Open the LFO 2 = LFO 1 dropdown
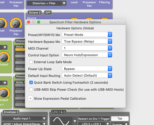This screenshot has width=154, height=125. coord(94,124)
